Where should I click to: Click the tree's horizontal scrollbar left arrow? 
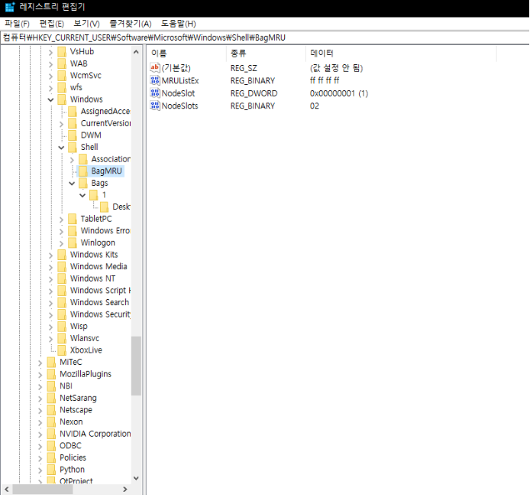(x=6, y=490)
